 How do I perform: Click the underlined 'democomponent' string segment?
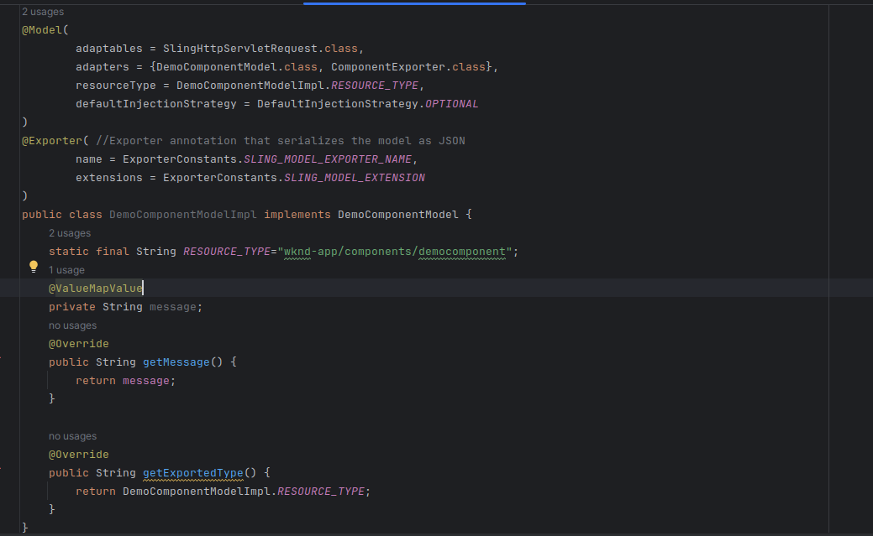coord(462,252)
